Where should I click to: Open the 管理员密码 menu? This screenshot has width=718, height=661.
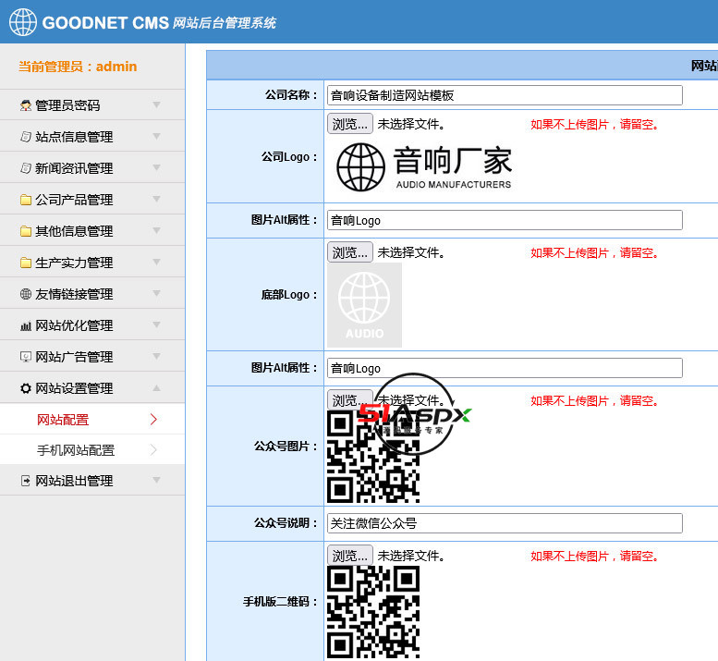tap(92, 104)
